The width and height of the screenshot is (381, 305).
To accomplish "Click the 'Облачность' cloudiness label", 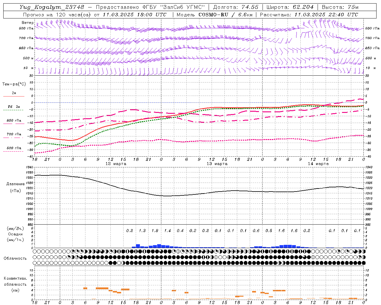I will click(x=15, y=259).
